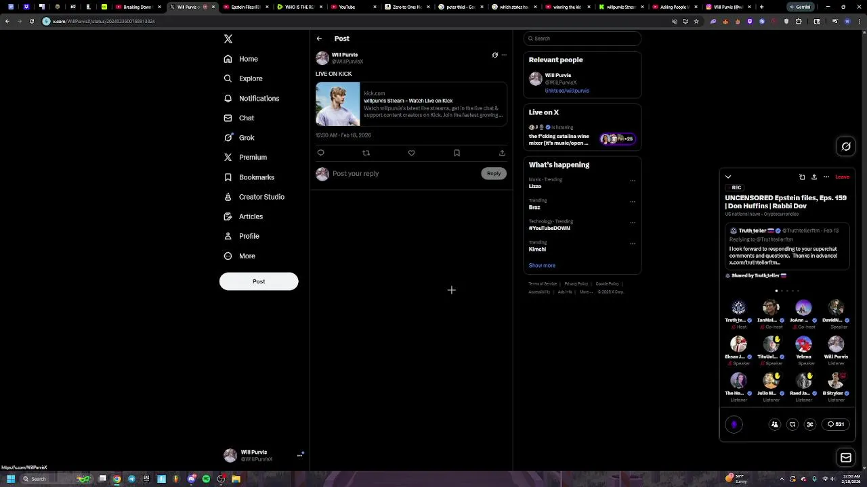867x487 pixels.
Task: Open the 521 comments button in Space
Action: click(x=837, y=425)
